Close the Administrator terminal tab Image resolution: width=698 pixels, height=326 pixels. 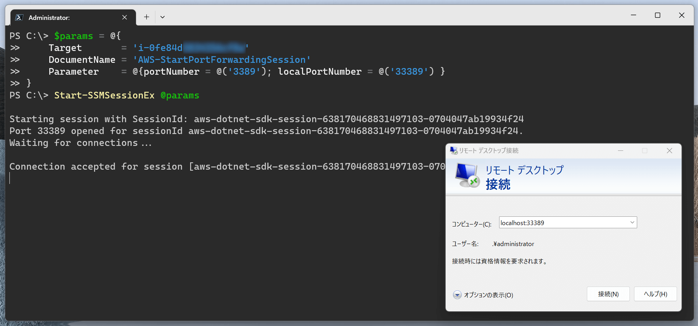pyautogui.click(x=124, y=17)
